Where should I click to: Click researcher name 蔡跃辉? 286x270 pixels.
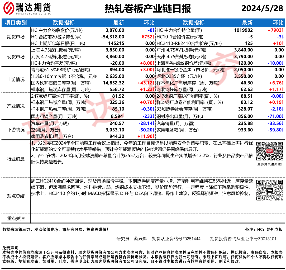141,239
